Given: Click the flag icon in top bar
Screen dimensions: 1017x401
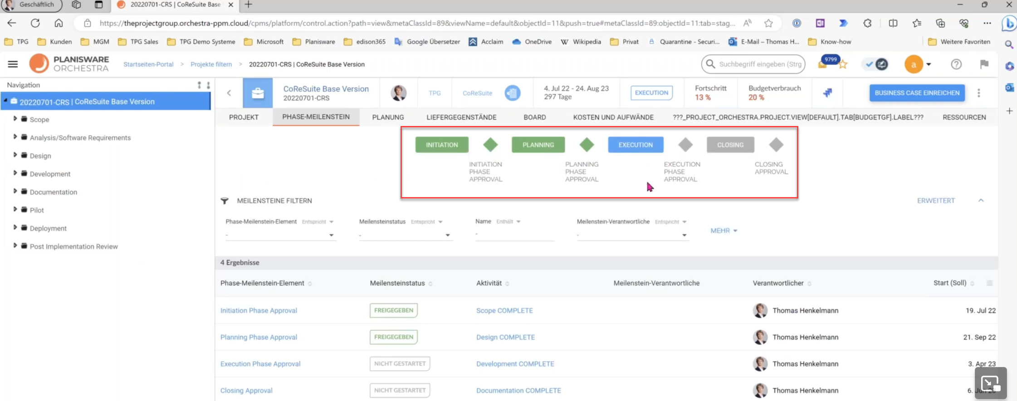Looking at the screenshot, I should (x=984, y=64).
